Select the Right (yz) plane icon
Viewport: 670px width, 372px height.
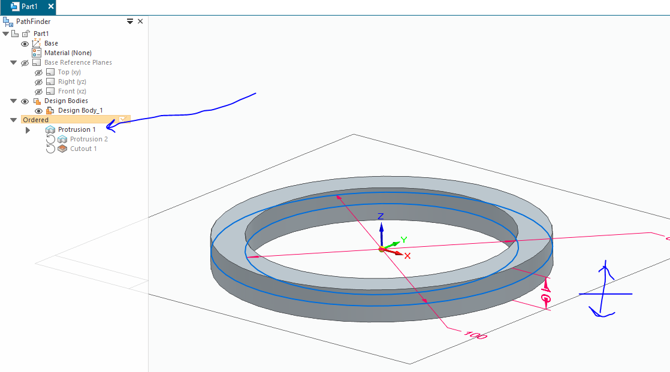(50, 81)
